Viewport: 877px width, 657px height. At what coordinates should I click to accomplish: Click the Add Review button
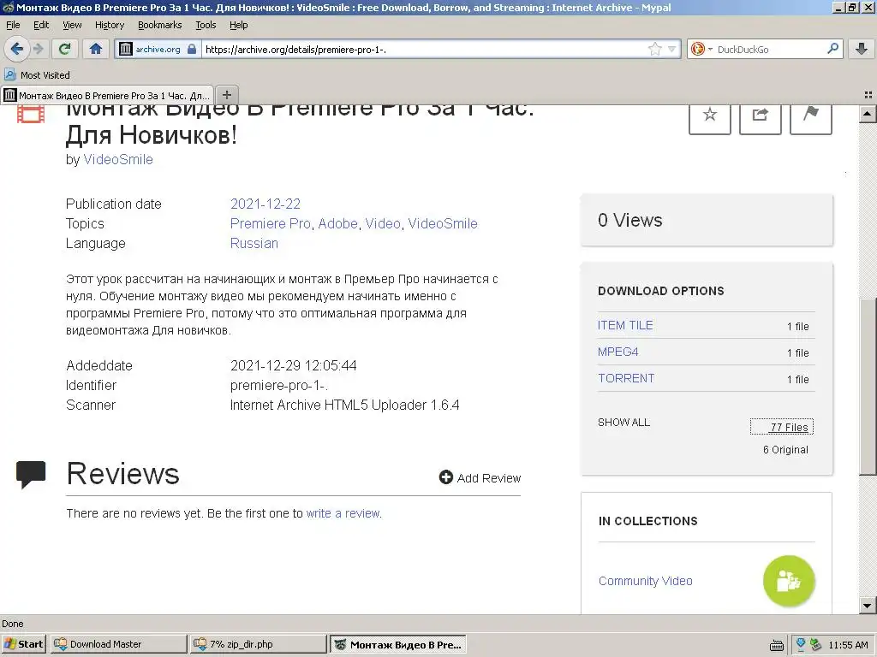tap(480, 477)
